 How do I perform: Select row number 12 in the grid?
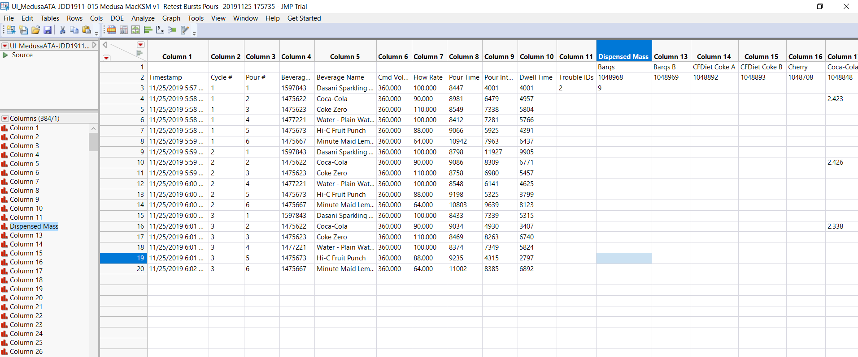[140, 184]
